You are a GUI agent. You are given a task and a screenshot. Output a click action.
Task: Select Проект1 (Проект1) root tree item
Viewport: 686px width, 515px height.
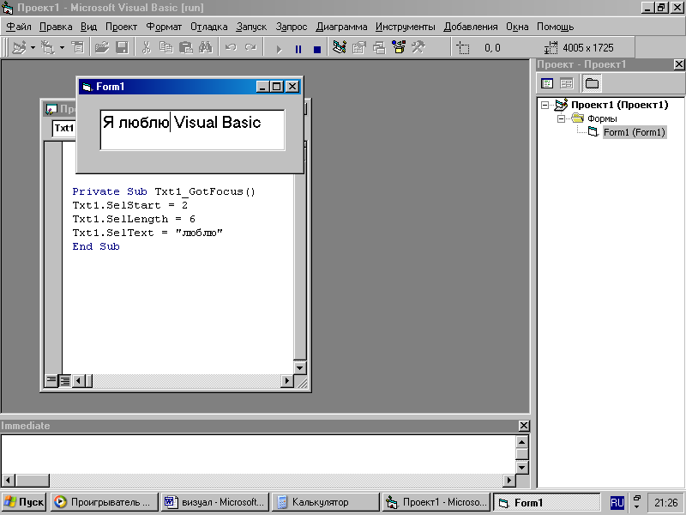(x=620, y=105)
